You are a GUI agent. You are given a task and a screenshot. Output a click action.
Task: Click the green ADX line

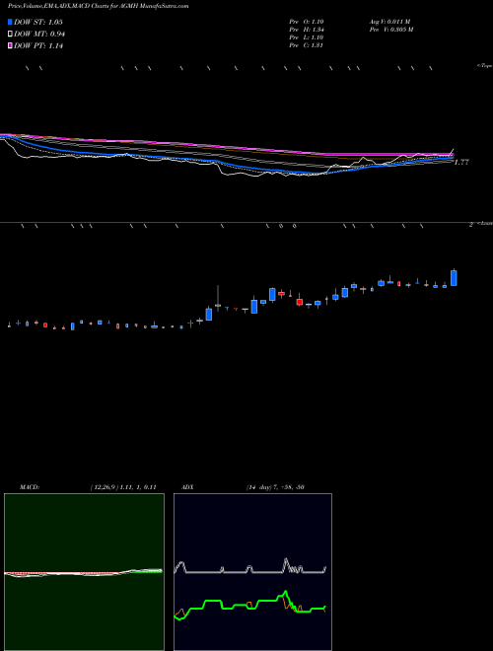250,605
